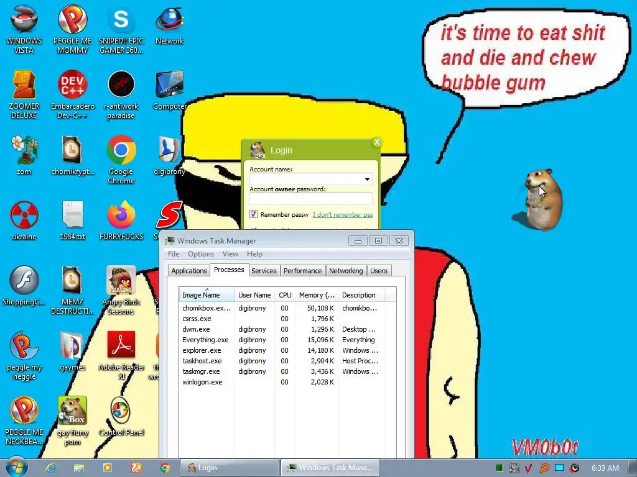Sort processes by Description column
Screen dimensions: 637x477
pyautogui.click(x=361, y=295)
